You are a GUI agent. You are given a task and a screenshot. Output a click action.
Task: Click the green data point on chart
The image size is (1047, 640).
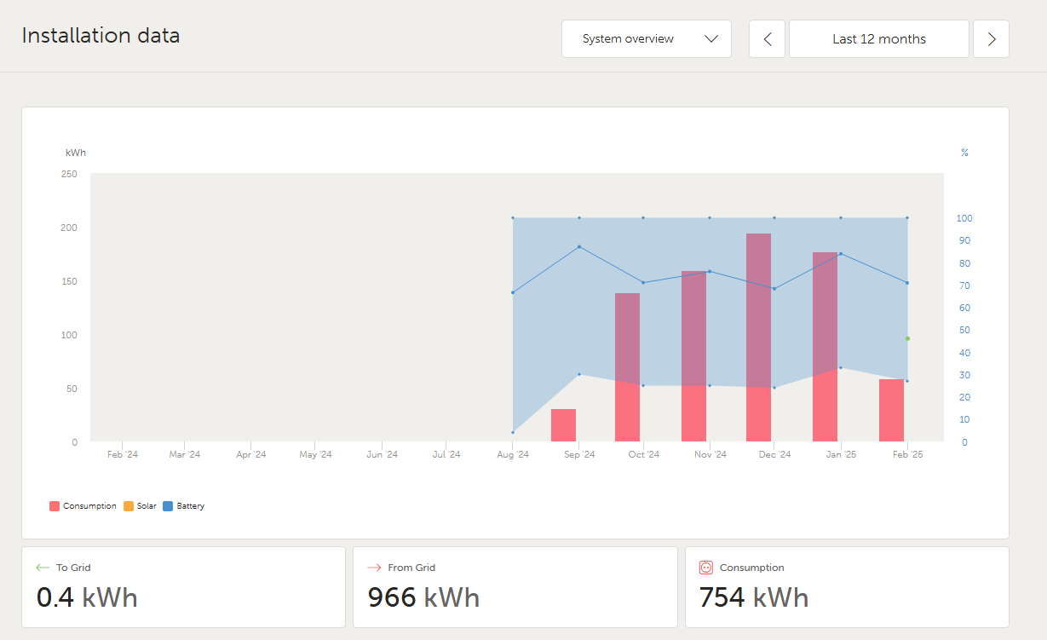(907, 338)
